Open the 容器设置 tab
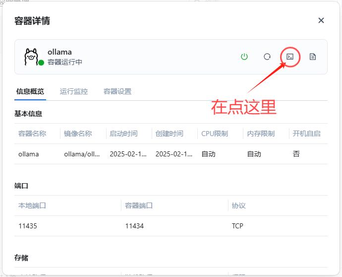Viewport: 342px width, 277px height. 117,91
